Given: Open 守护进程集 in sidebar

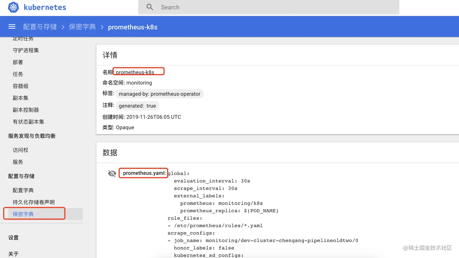Looking at the screenshot, I should click(26, 50).
